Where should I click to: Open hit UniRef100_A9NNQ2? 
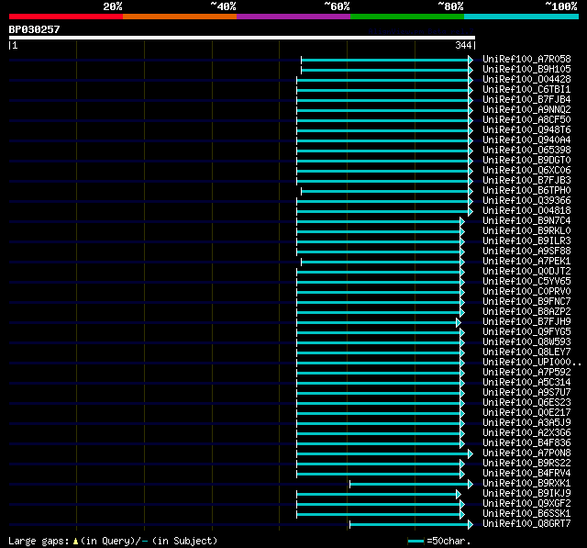coord(526,110)
